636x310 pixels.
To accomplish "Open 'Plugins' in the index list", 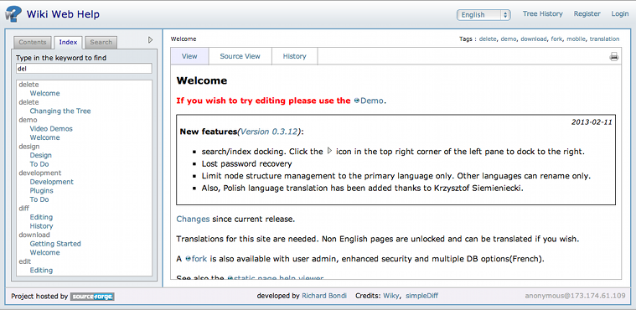I will [x=41, y=191].
